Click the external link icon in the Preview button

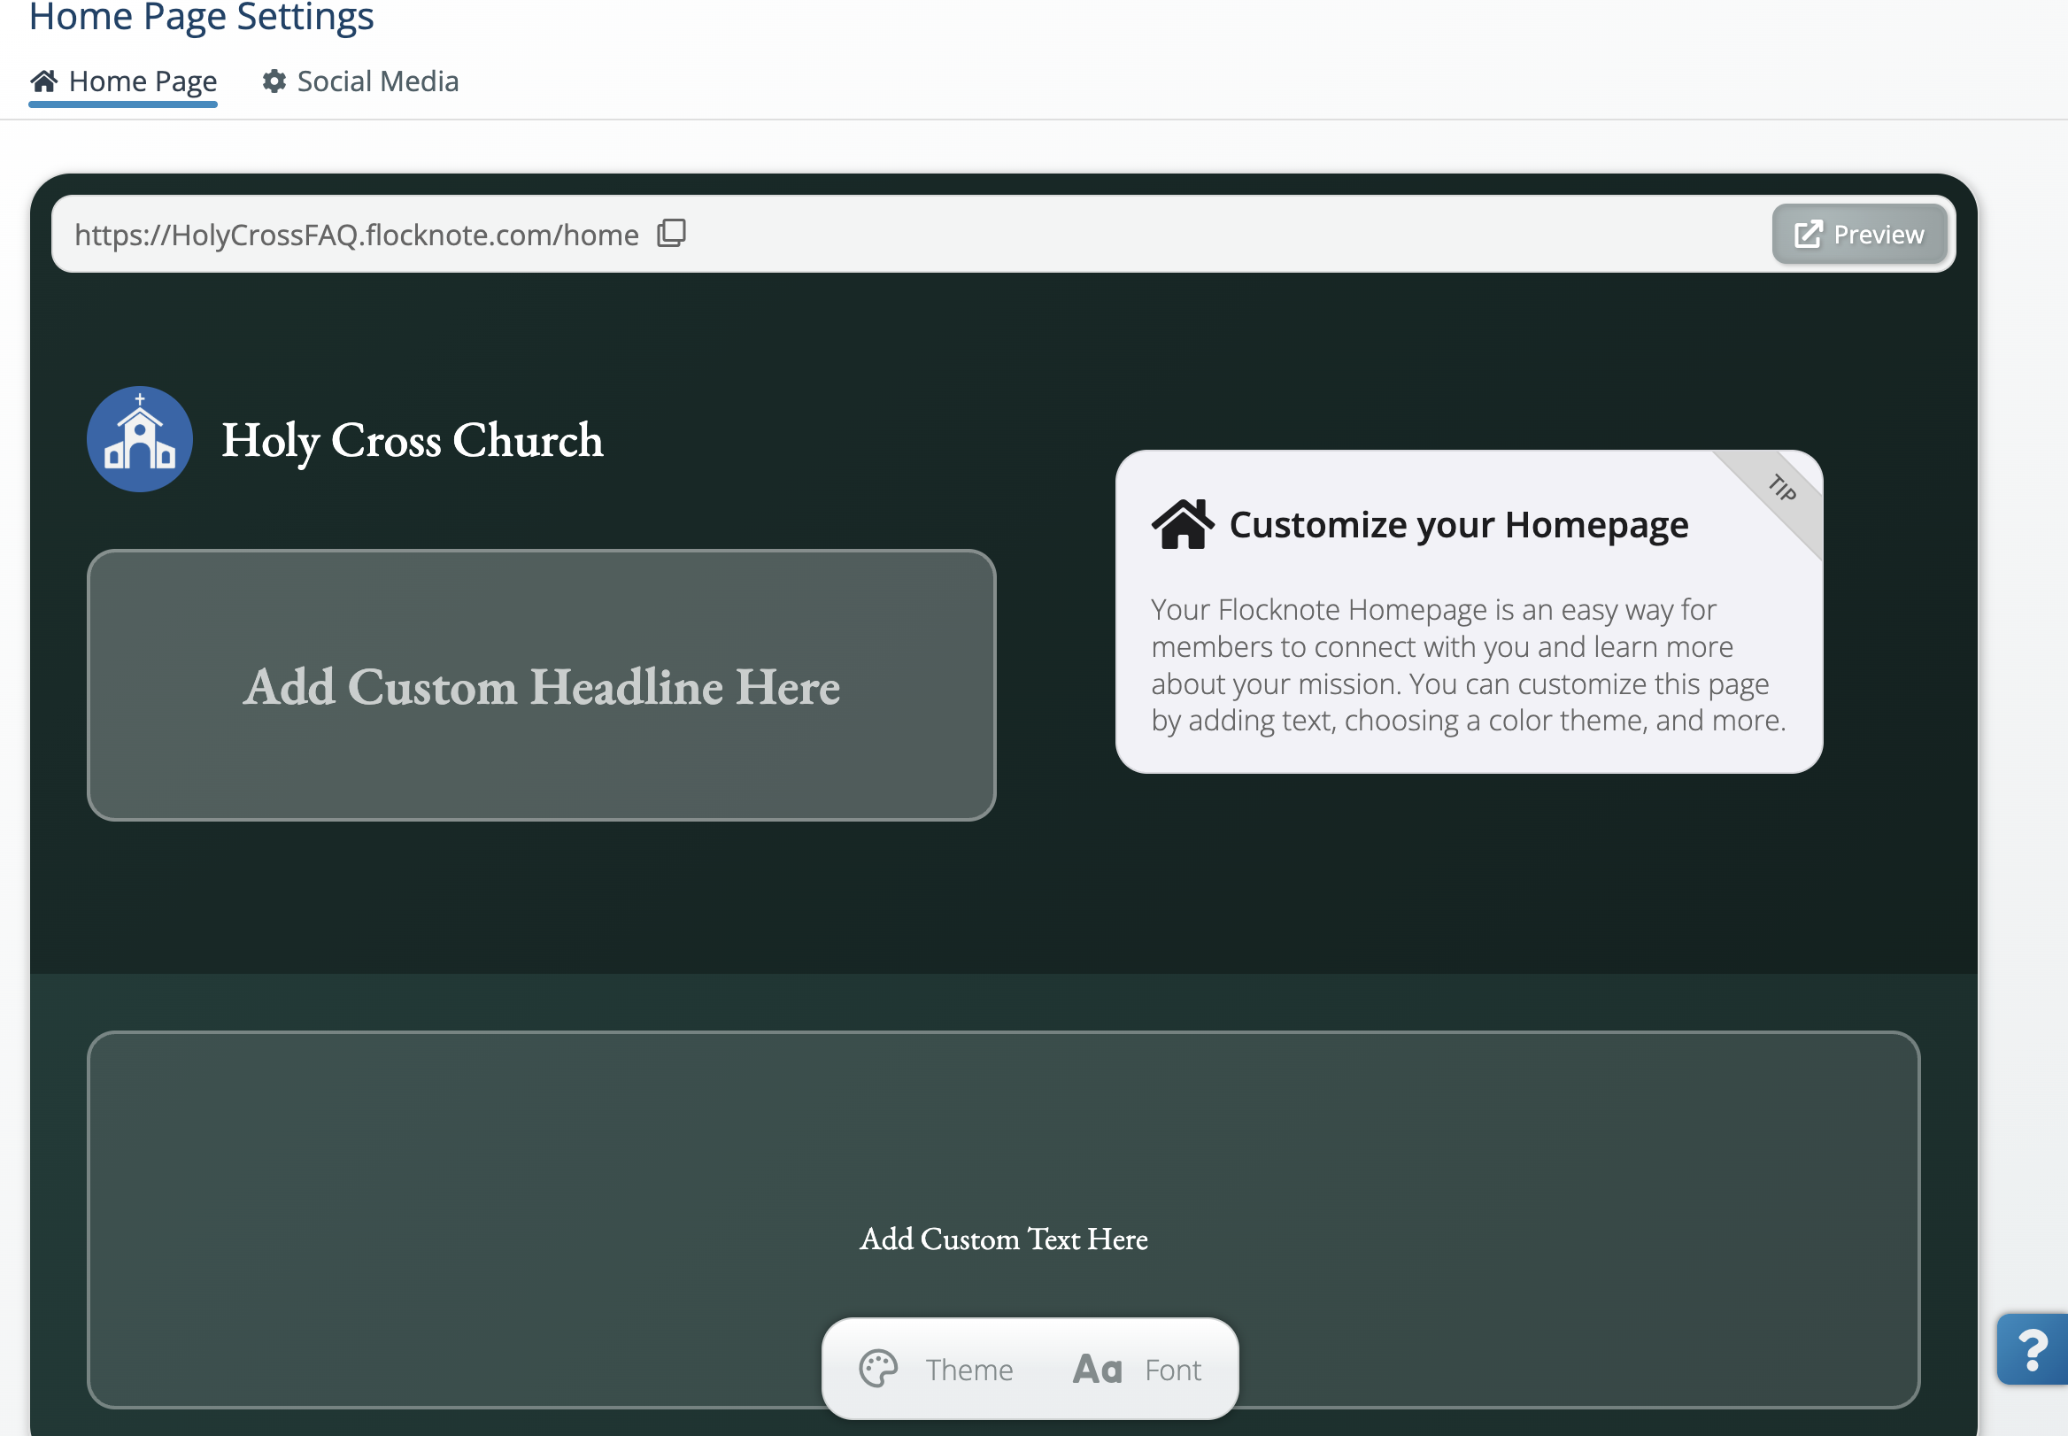click(x=1807, y=235)
